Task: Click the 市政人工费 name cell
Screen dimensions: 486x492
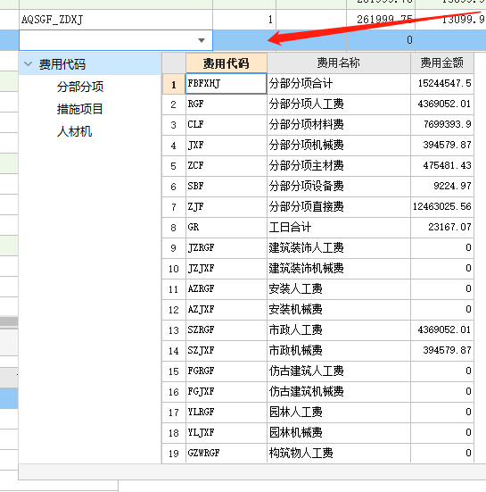Action: coord(338,330)
